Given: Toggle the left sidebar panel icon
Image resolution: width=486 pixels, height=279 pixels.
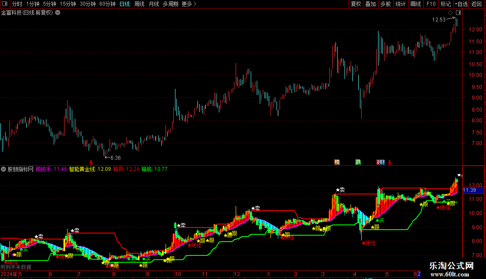Looking at the screenshot, I should click(x=4, y=4).
